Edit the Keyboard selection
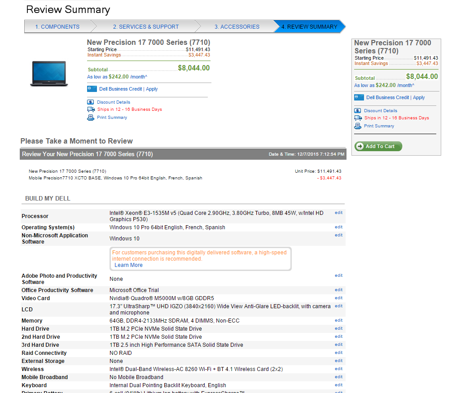465x393 pixels. point(339,385)
